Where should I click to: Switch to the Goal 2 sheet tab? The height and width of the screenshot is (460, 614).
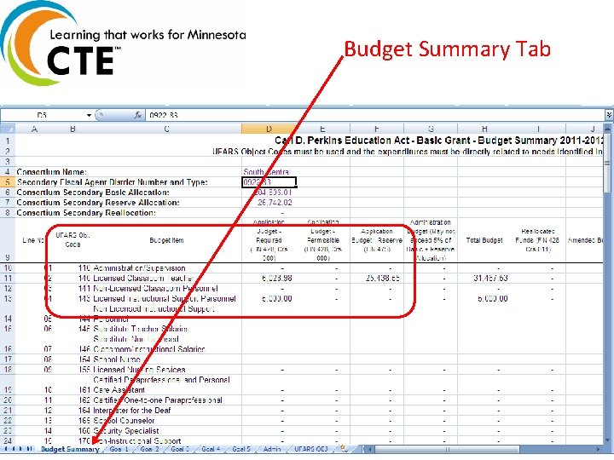pyautogui.click(x=149, y=449)
